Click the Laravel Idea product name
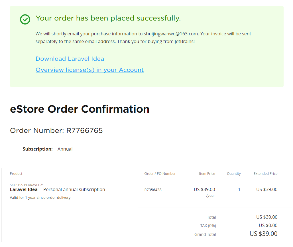The width and height of the screenshot is (293, 247). 24,189
